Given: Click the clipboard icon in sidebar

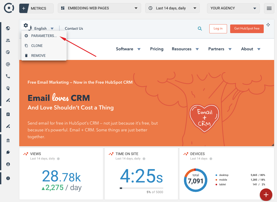Looking at the screenshot, I should tap(8, 114).
